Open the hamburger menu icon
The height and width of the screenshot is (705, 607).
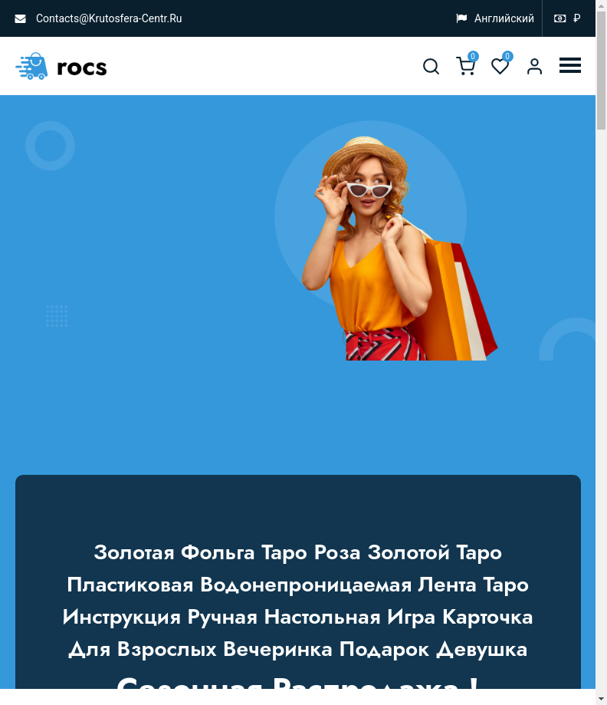(x=569, y=66)
